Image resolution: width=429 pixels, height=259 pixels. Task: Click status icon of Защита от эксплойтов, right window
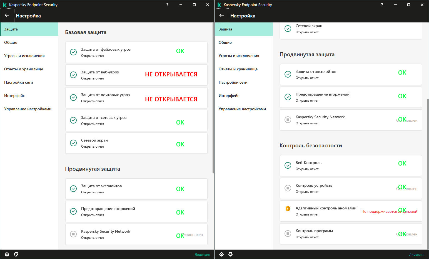288,74
